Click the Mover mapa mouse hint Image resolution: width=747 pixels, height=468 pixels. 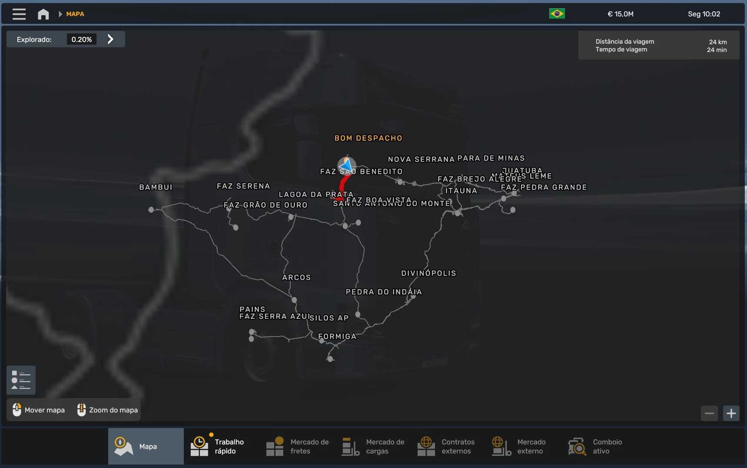(x=39, y=410)
